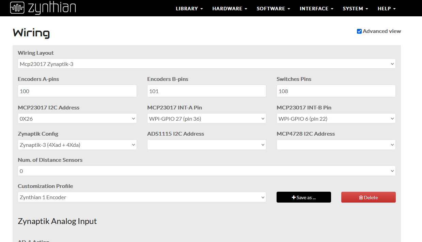Click the Encoders A-pins input field
Screen dimensions: 422x242
tap(77, 91)
